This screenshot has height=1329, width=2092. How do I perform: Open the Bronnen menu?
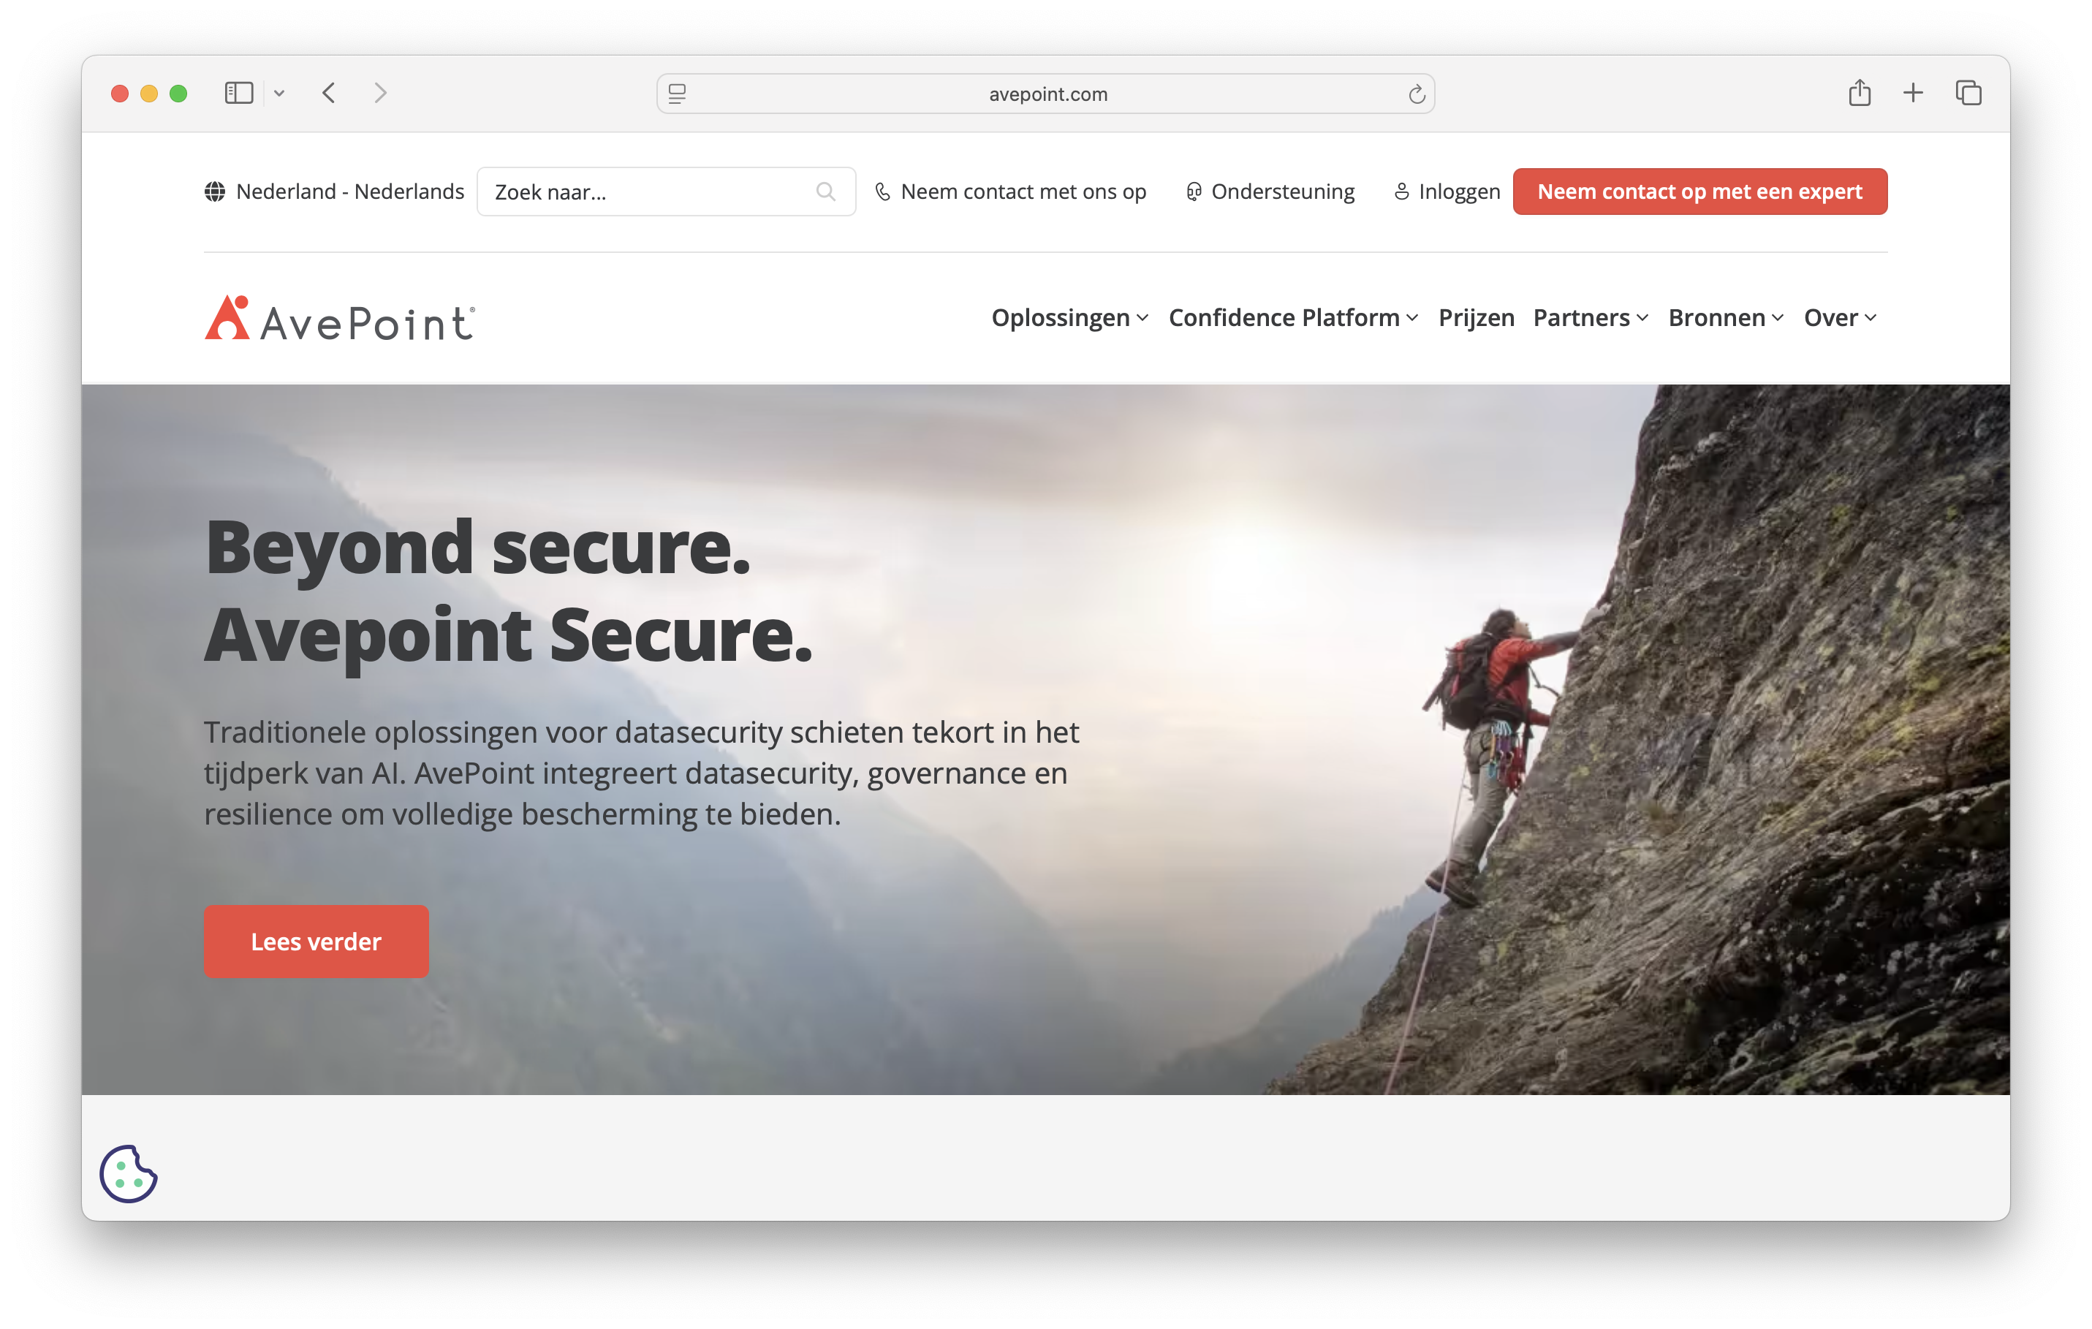[x=1725, y=318]
